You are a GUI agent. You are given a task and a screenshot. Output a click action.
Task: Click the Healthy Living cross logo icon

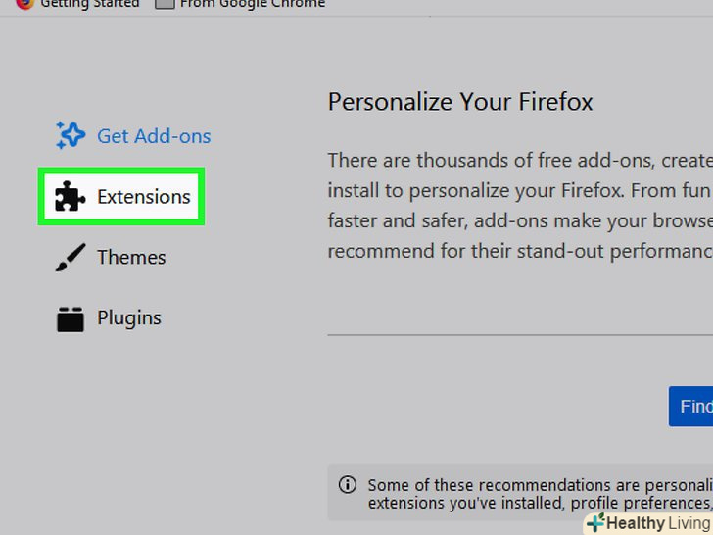pos(595,523)
